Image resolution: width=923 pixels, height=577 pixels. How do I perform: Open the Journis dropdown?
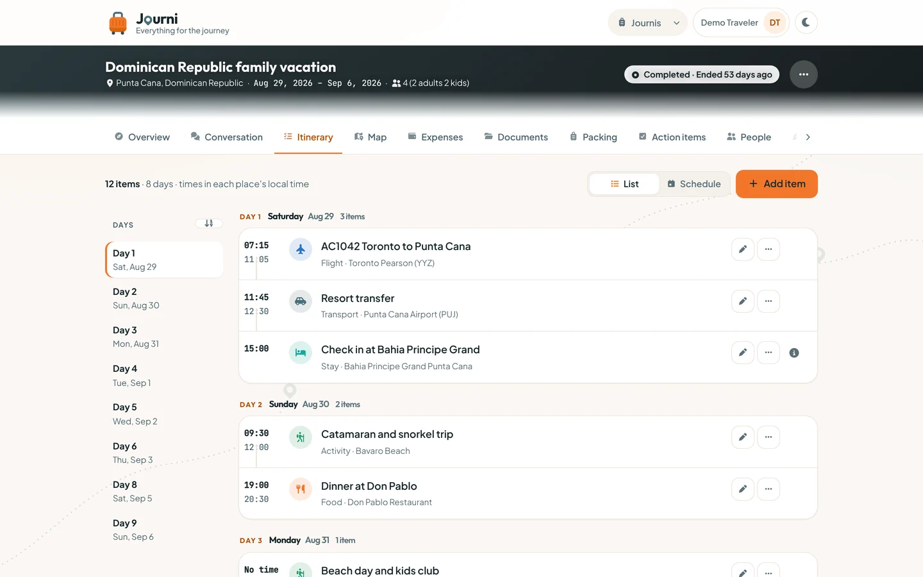coord(647,22)
